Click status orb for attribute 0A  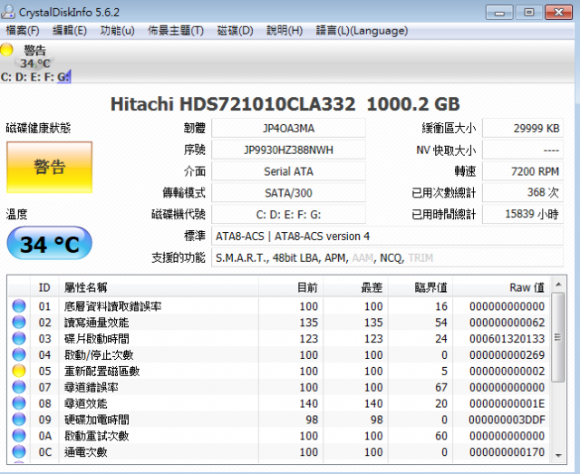pyautogui.click(x=19, y=436)
